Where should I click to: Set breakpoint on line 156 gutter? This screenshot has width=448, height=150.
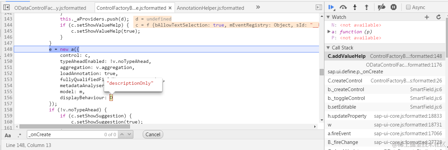click(8, 98)
